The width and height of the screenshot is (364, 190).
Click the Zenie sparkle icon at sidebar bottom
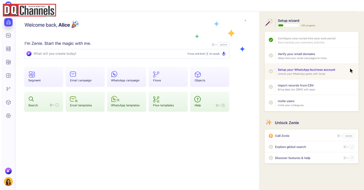pos(8,171)
